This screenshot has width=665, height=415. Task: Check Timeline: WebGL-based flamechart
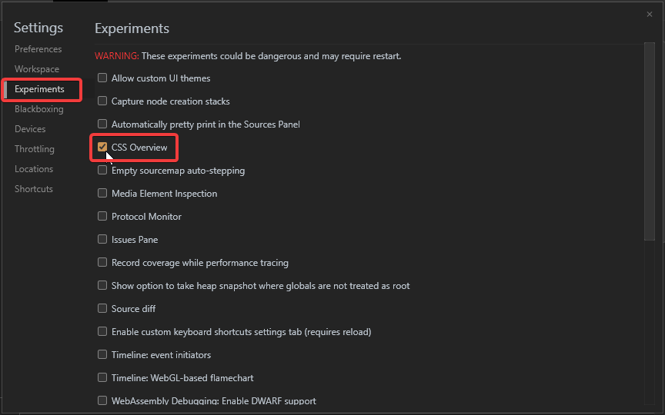102,377
